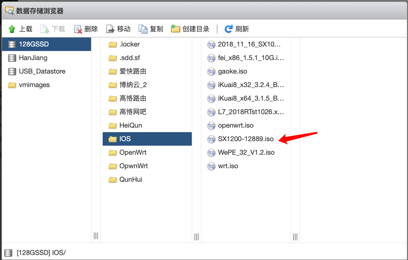Select the gaoke.iso file name
This screenshot has height=260, width=408.
click(233, 72)
